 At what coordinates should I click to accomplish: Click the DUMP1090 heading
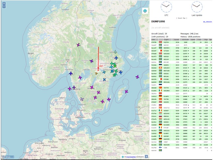coord(158,22)
